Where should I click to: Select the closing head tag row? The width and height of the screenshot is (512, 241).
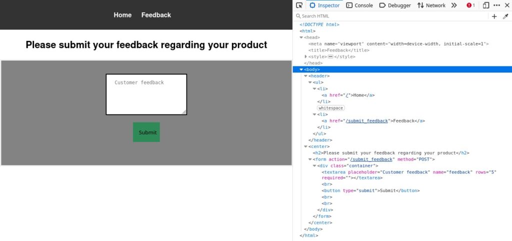(313, 63)
